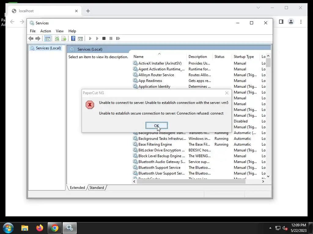Sort by the Status column header
The image size is (313, 234).
pos(222,56)
